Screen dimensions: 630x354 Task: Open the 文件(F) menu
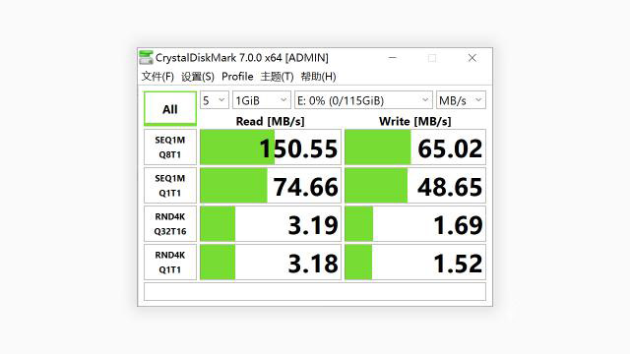(157, 77)
